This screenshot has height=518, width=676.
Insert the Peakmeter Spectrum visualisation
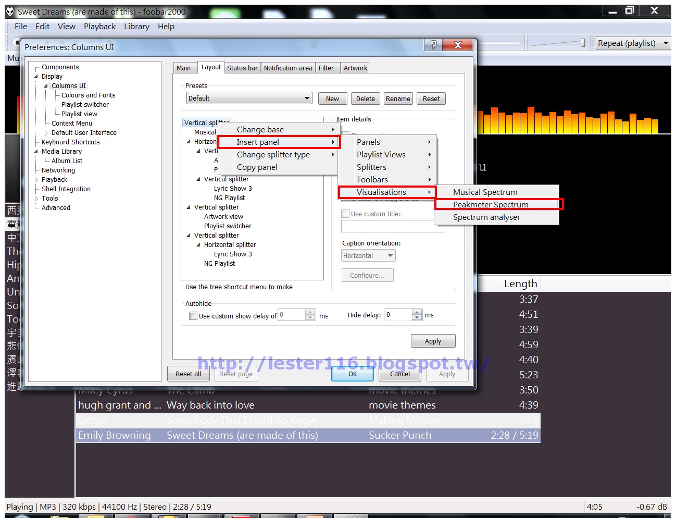[498, 205]
